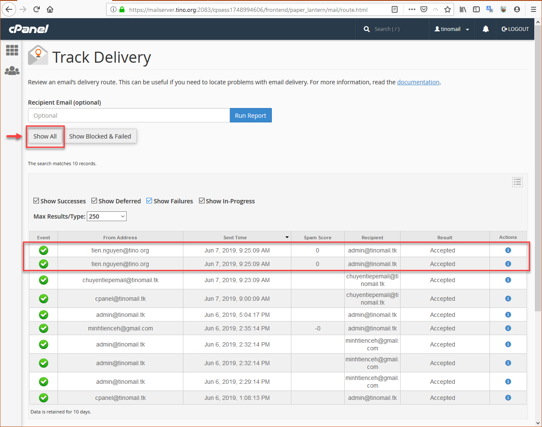Open the Firefox account icon
Screen dimensions: 542x427
(x=517, y=9)
